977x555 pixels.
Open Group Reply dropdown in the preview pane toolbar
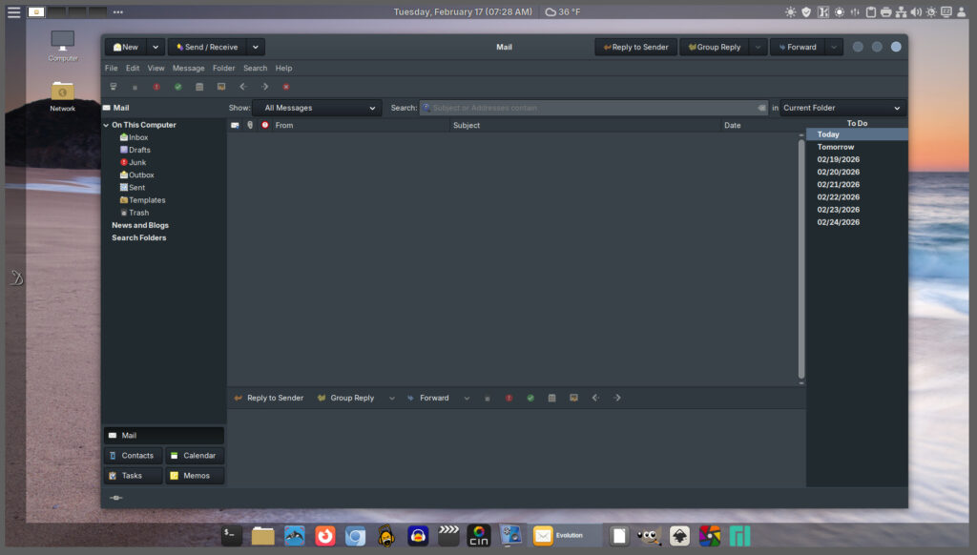[x=391, y=398]
